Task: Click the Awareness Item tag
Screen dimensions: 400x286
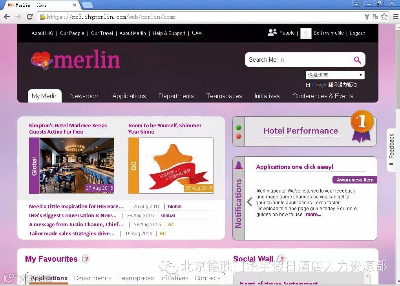Action: pos(355,180)
